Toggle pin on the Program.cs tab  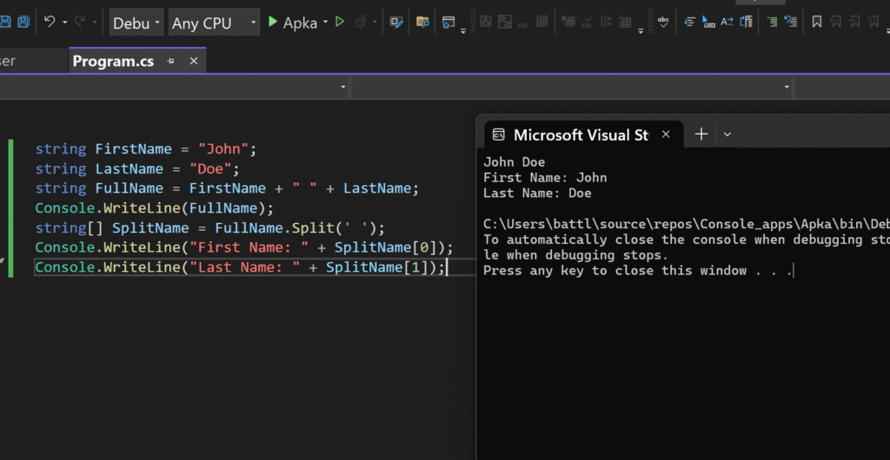[x=171, y=61]
